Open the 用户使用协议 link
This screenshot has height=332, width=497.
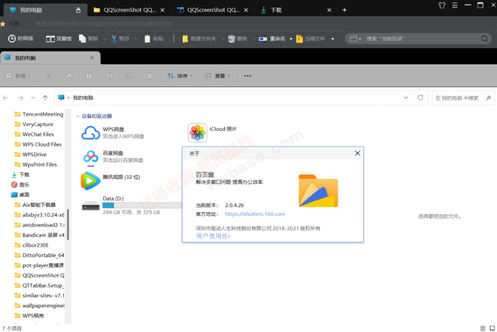(213, 236)
